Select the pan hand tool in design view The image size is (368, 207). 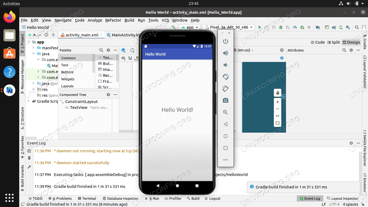point(278,93)
